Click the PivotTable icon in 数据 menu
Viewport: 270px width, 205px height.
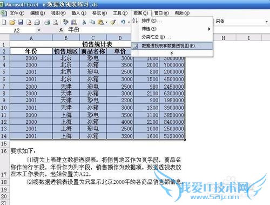135,46
